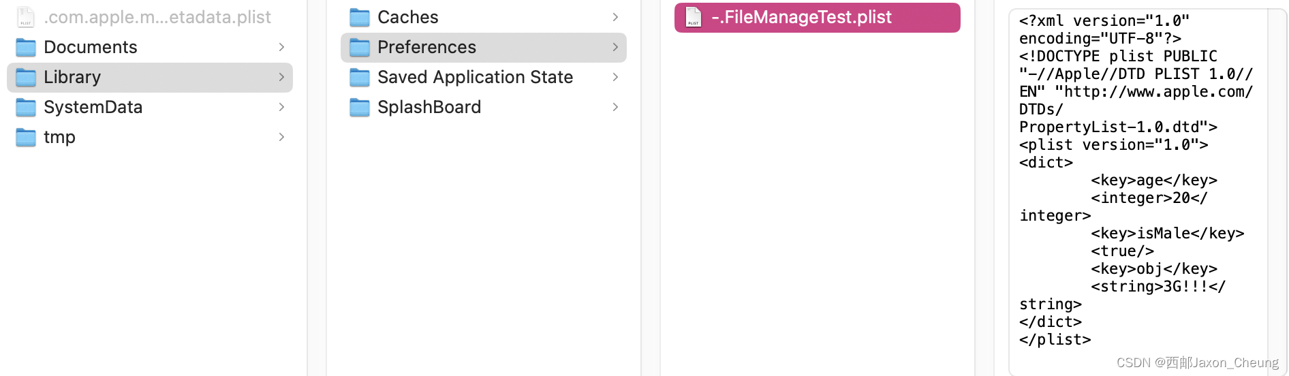The width and height of the screenshot is (1289, 376).
Task: Click the Caches folder icon
Action: pyautogui.click(x=360, y=18)
